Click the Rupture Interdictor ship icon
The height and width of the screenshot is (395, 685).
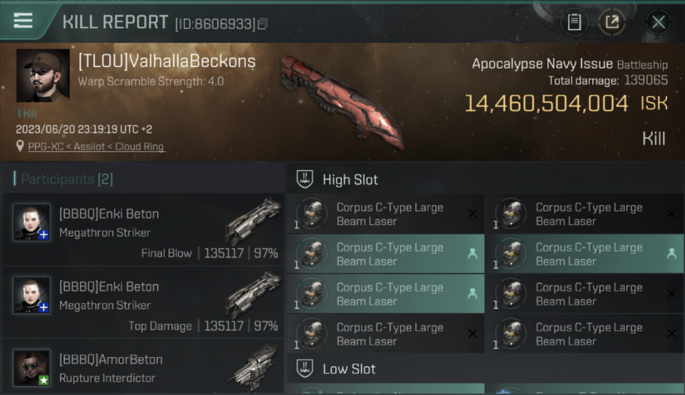[255, 367]
